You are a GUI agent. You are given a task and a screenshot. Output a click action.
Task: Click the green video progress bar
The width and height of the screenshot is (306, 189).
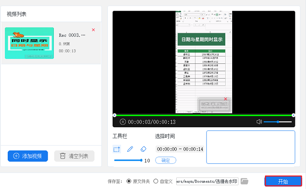pos(204,115)
